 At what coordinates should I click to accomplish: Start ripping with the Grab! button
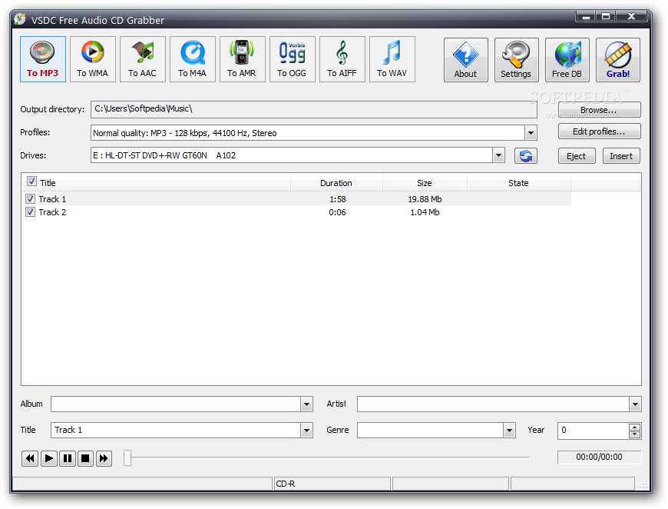[x=618, y=60]
